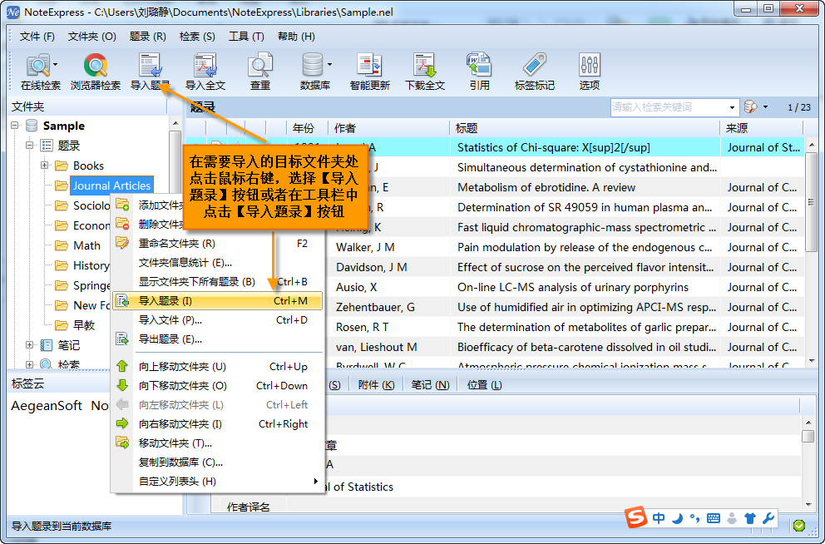Click the 请输入检索关键词 search field
825x544 pixels.
pyautogui.click(x=669, y=107)
